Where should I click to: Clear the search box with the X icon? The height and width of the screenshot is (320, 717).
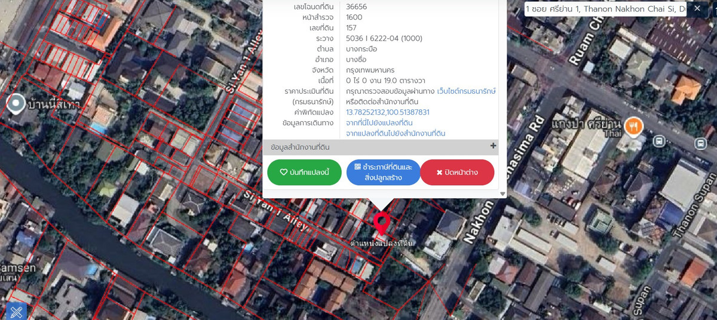tap(697, 9)
